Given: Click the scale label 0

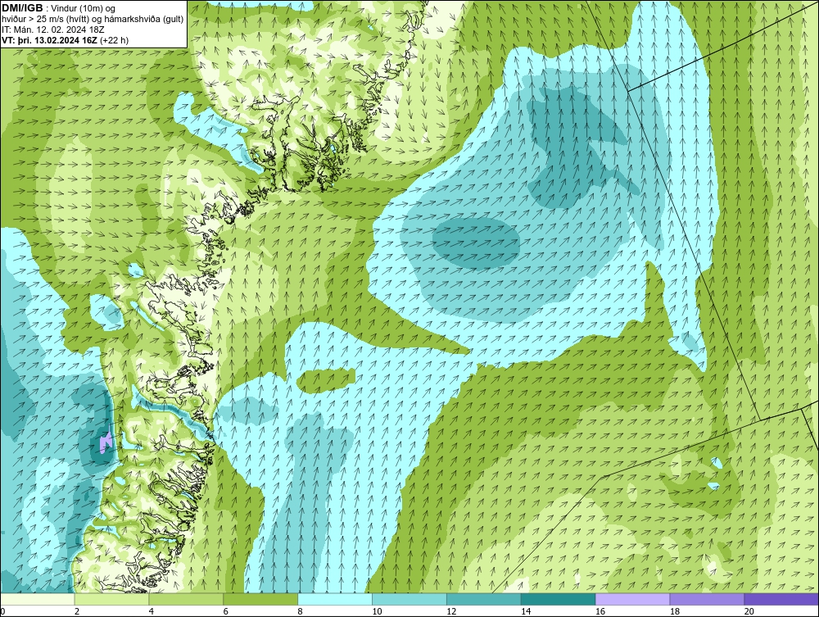Looking at the screenshot, I should [x=2, y=611].
